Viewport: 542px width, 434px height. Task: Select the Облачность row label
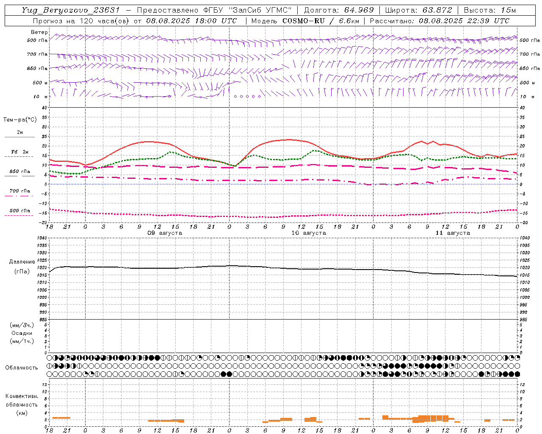pyautogui.click(x=22, y=368)
